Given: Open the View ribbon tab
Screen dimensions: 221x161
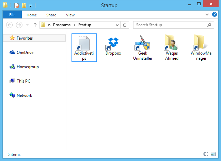Looking at the screenshot, I should click(70, 15).
